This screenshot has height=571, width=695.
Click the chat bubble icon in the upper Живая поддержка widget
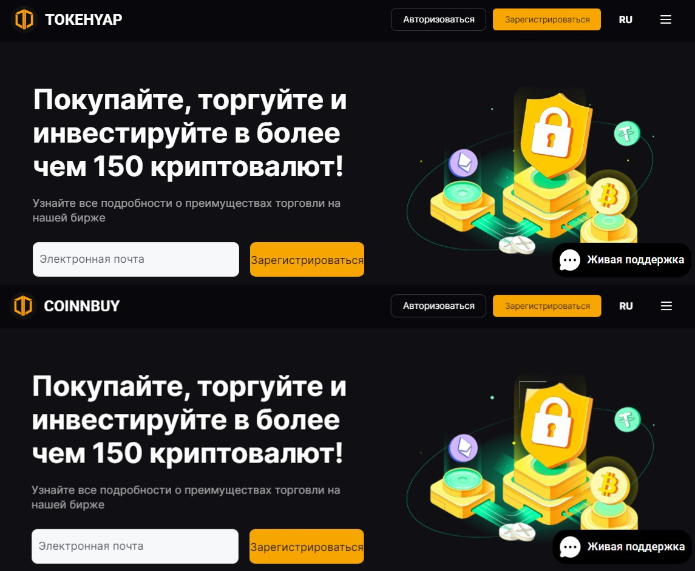pyautogui.click(x=569, y=260)
